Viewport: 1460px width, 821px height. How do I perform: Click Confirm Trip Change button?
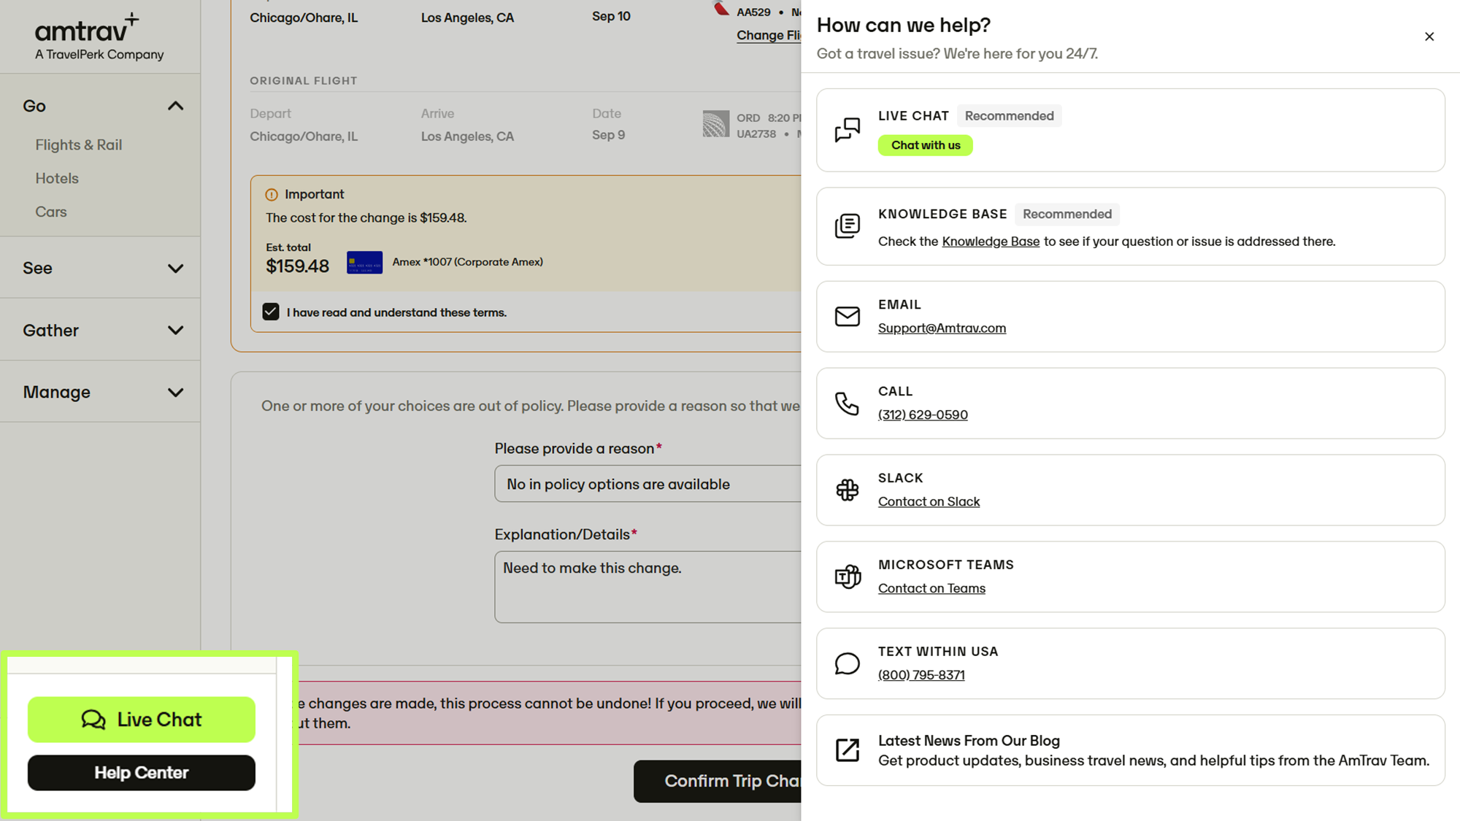(x=718, y=781)
